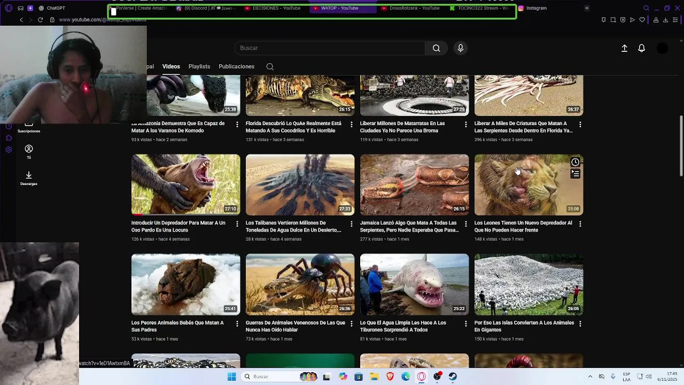
Task: Open the giant spider on crocodile thumbnail
Action: (300, 284)
